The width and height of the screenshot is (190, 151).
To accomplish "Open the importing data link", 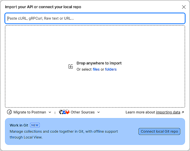I will 168,112.
